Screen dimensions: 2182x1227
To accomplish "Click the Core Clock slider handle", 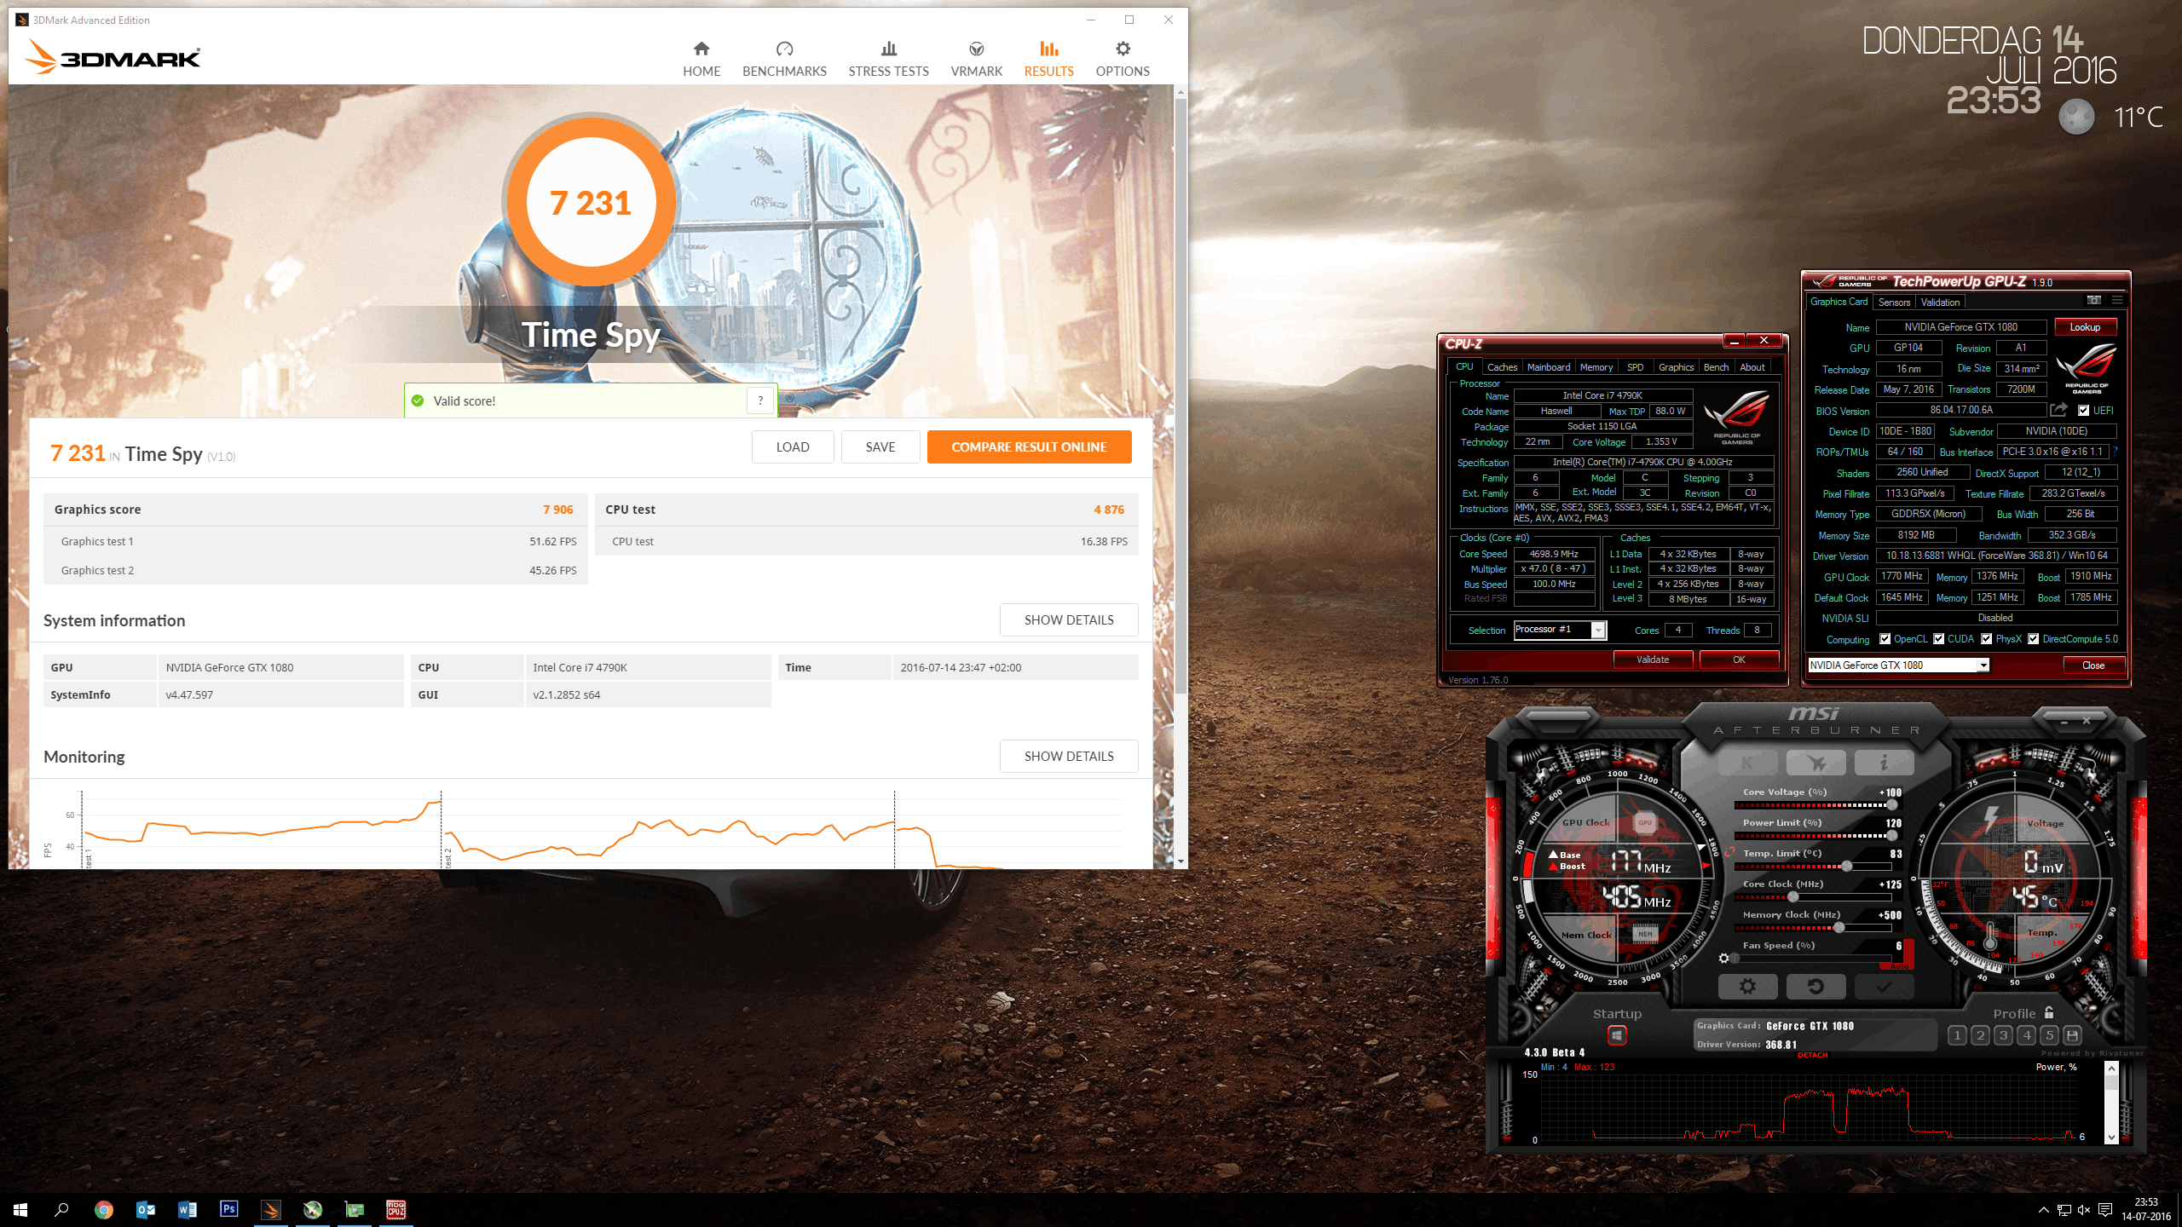I will pyautogui.click(x=1792, y=897).
